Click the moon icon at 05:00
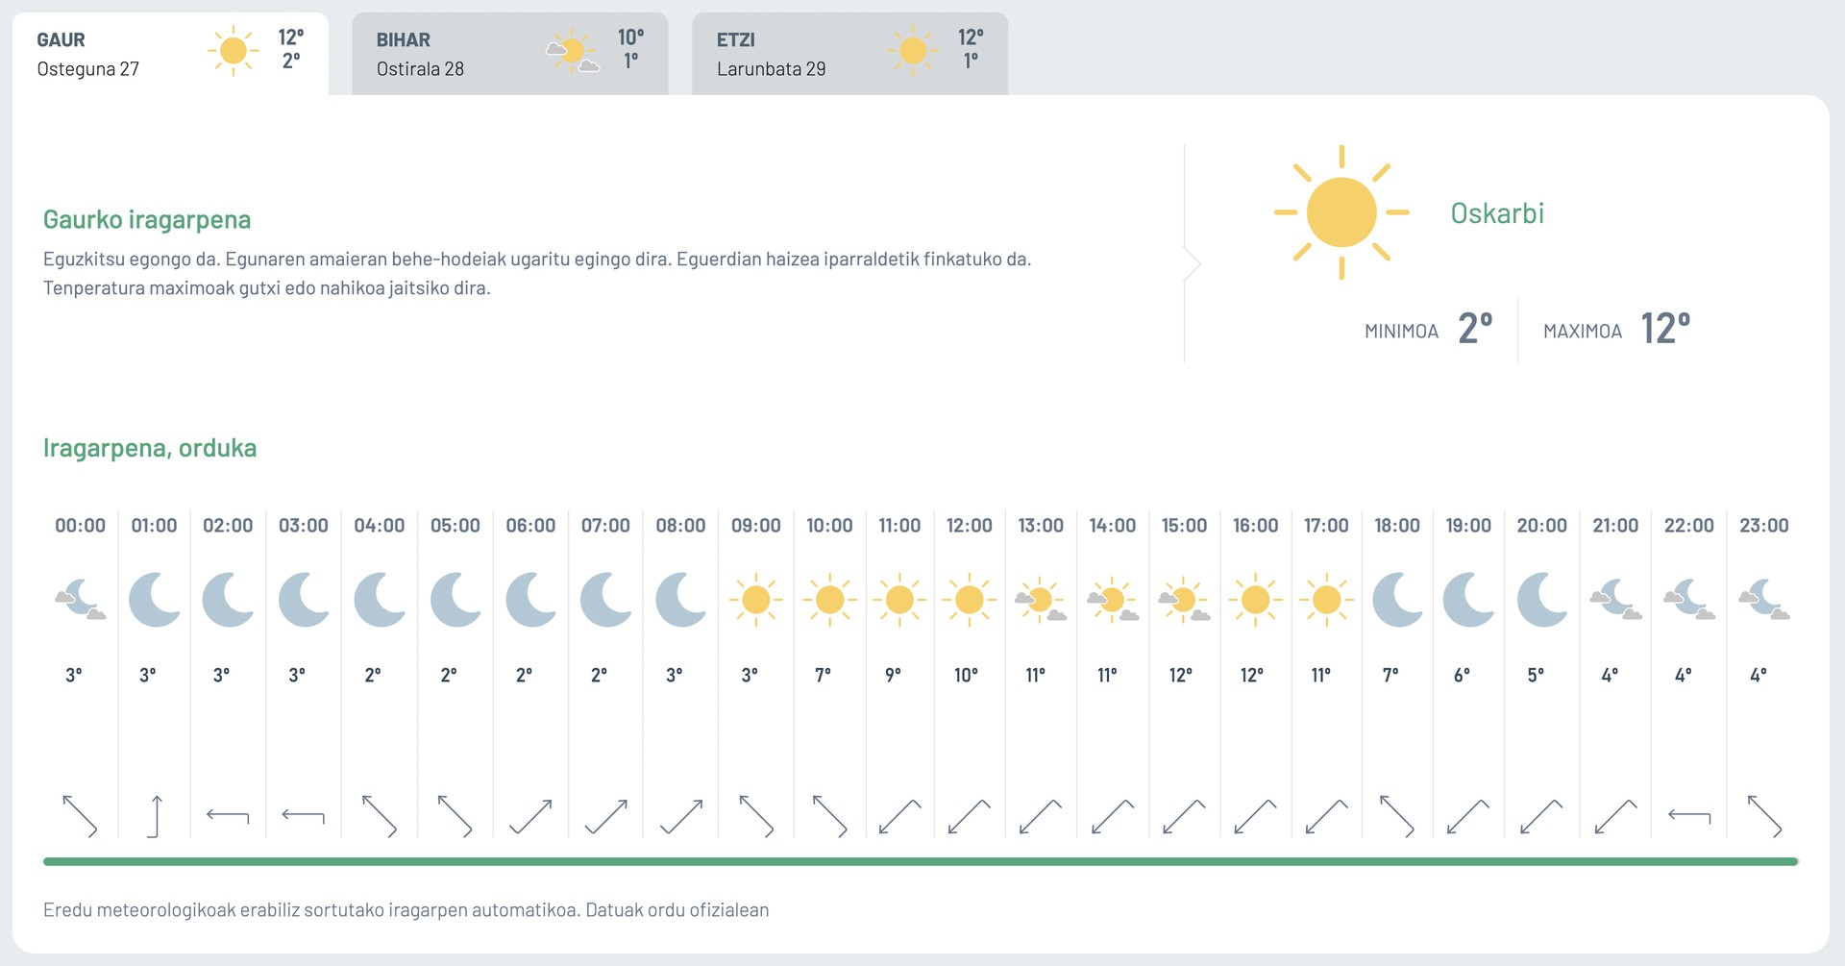Viewport: 1845px width, 966px height. (x=455, y=600)
